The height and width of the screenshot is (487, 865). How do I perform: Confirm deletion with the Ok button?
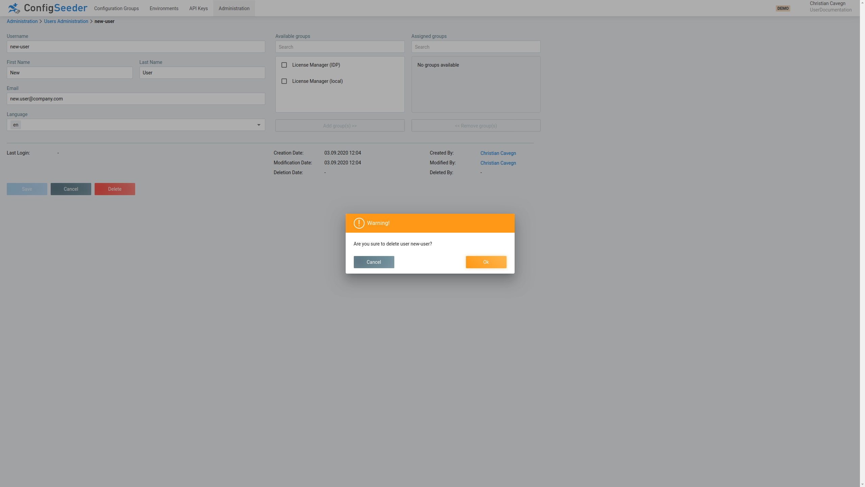coord(486,262)
